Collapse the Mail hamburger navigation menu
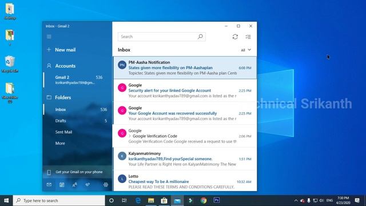 [49, 37]
